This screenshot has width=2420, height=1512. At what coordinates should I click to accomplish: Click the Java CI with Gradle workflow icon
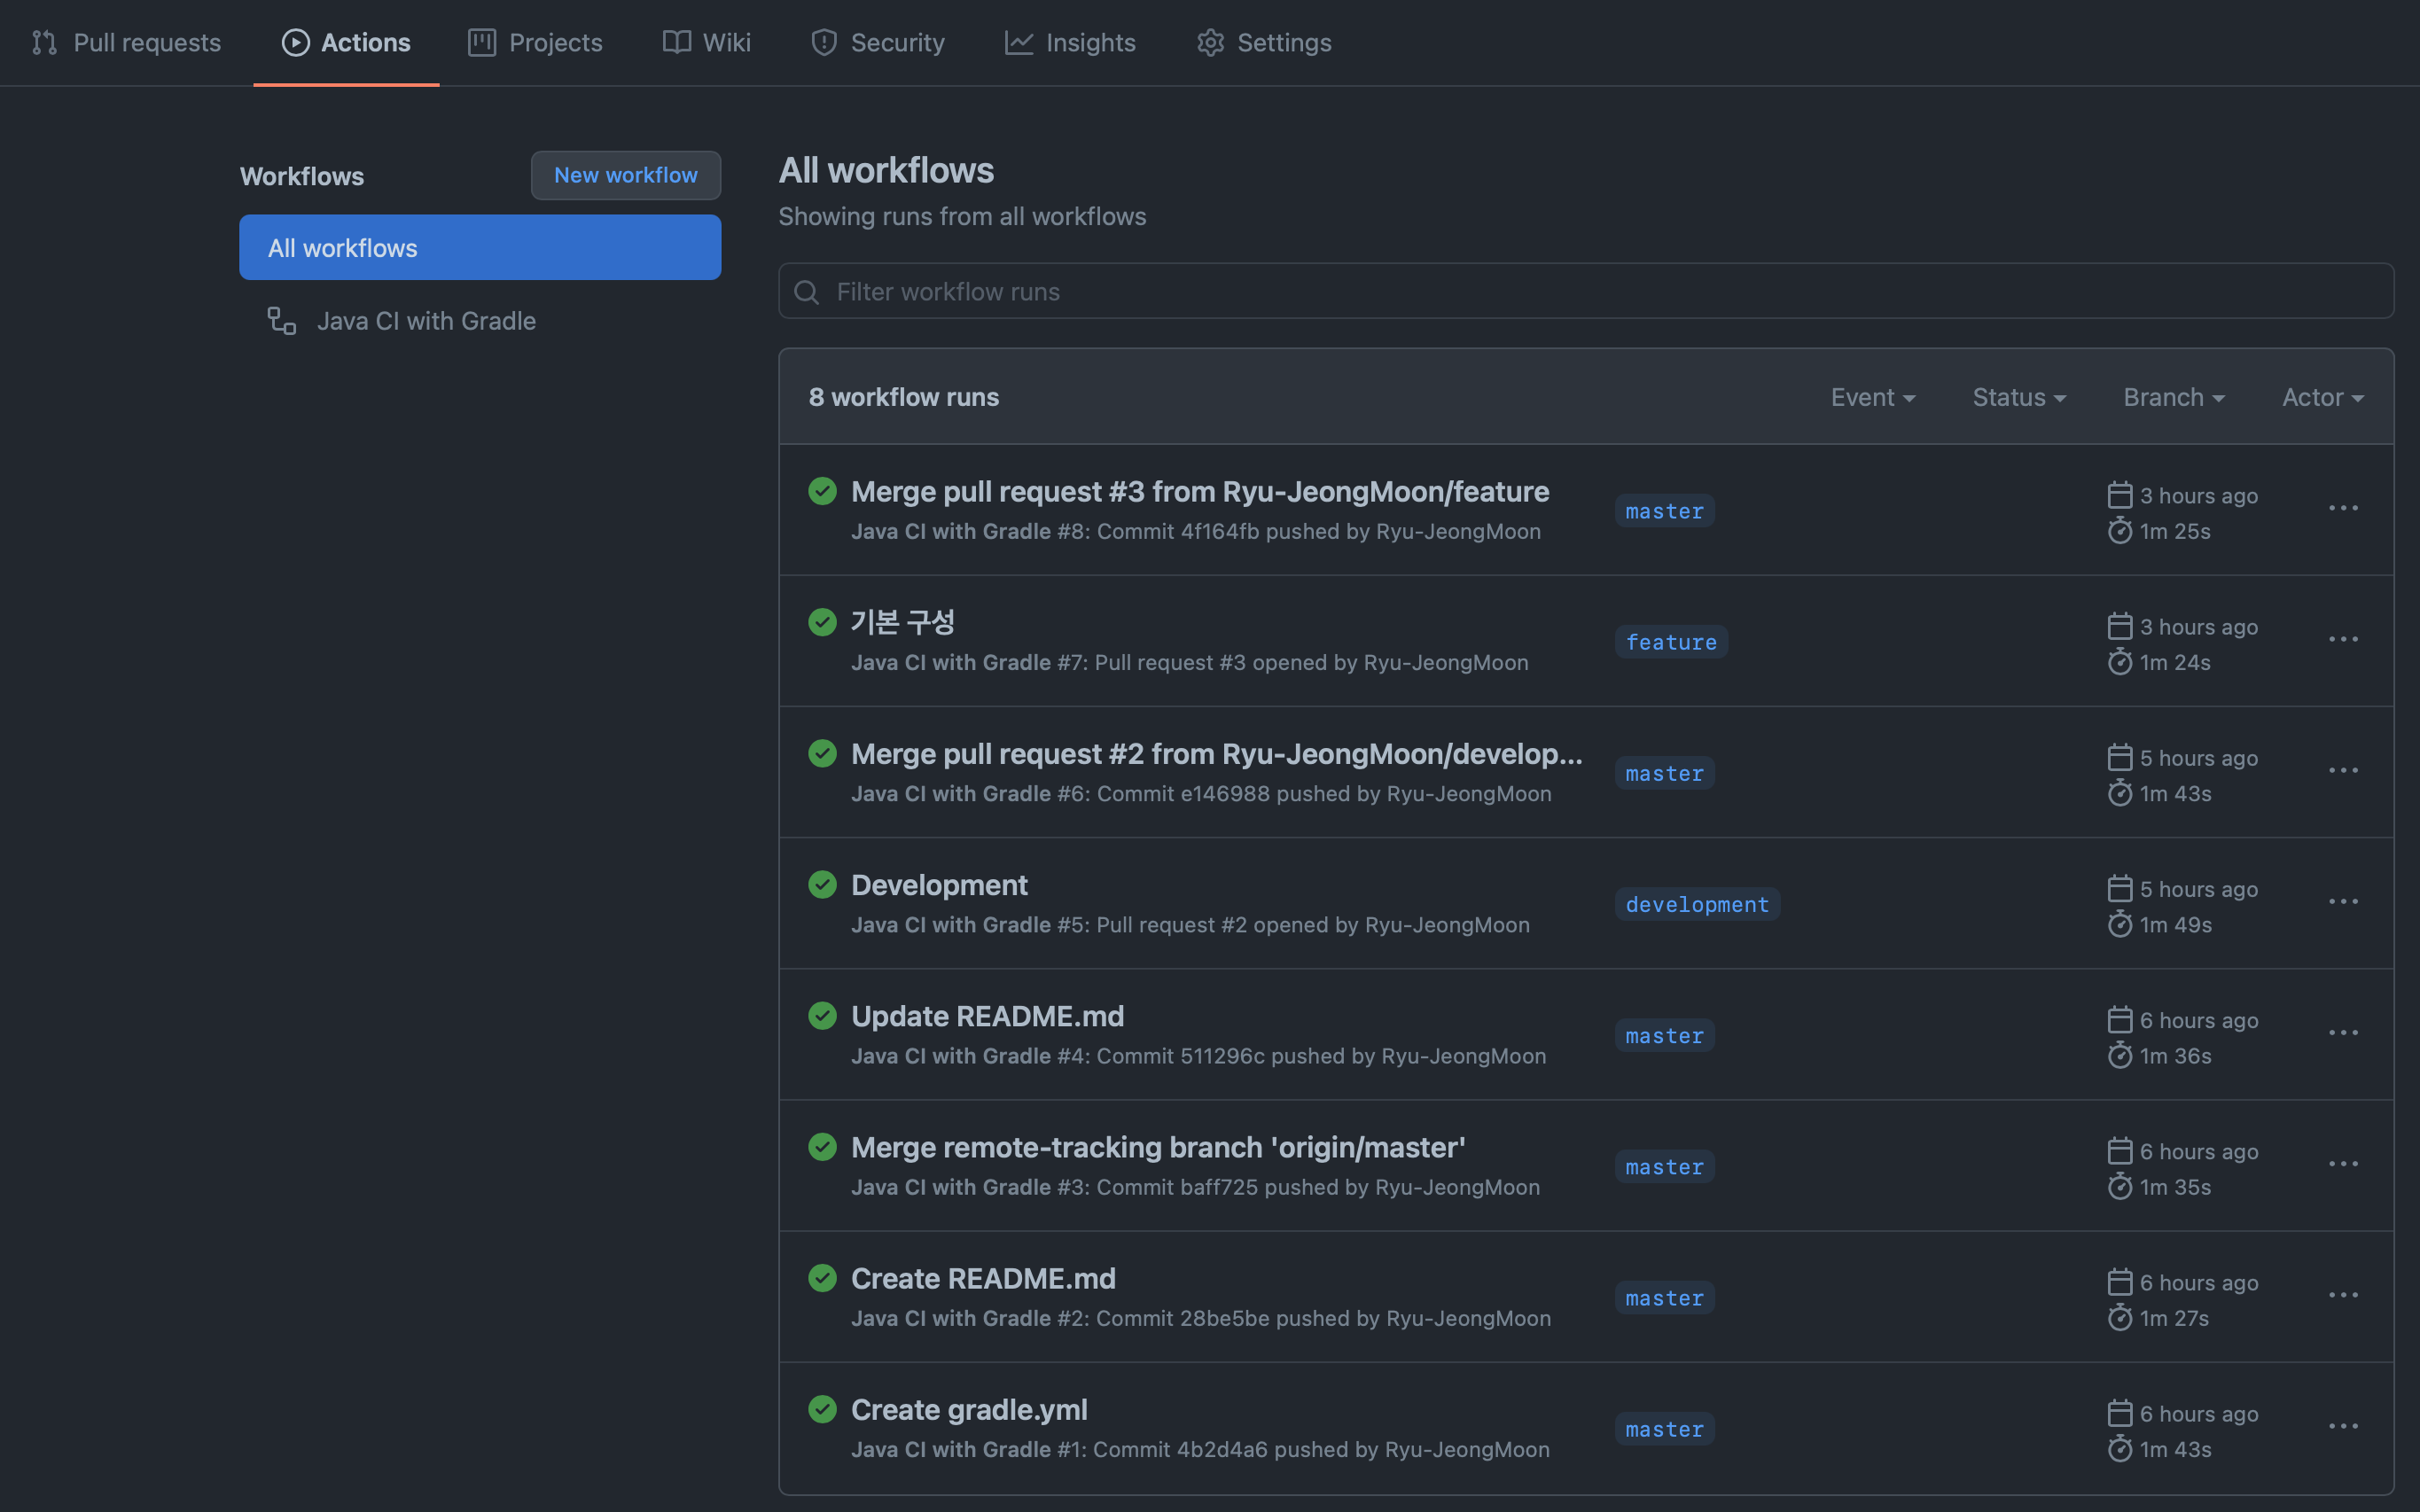(281, 321)
